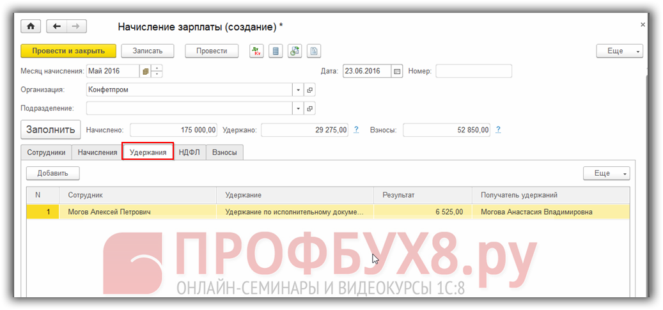This screenshot has width=663, height=310.
Task: Open the table Еще menu
Action: point(606,173)
